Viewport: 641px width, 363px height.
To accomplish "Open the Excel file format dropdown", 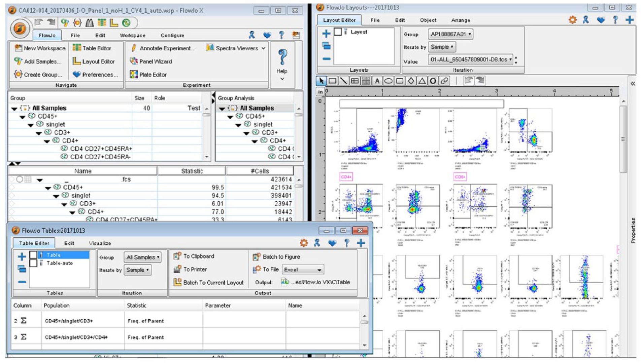I will pyautogui.click(x=303, y=270).
